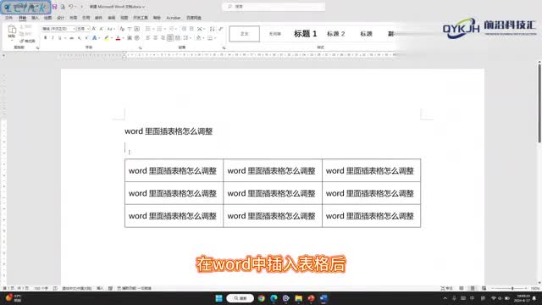Switch to the 布局 (Layout) tab
This screenshot has height=305, width=542.
pos(74,18)
